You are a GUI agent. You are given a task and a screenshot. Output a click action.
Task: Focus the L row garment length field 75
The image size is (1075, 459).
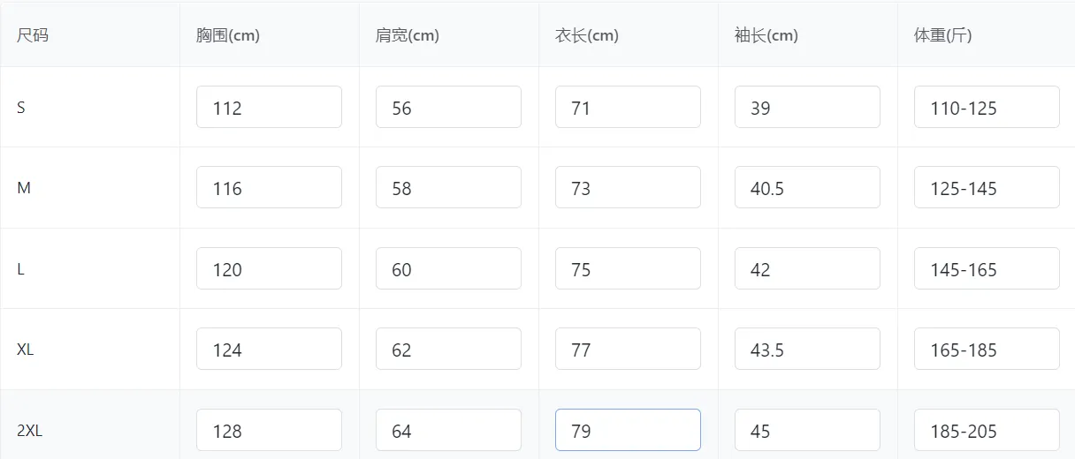coord(628,268)
